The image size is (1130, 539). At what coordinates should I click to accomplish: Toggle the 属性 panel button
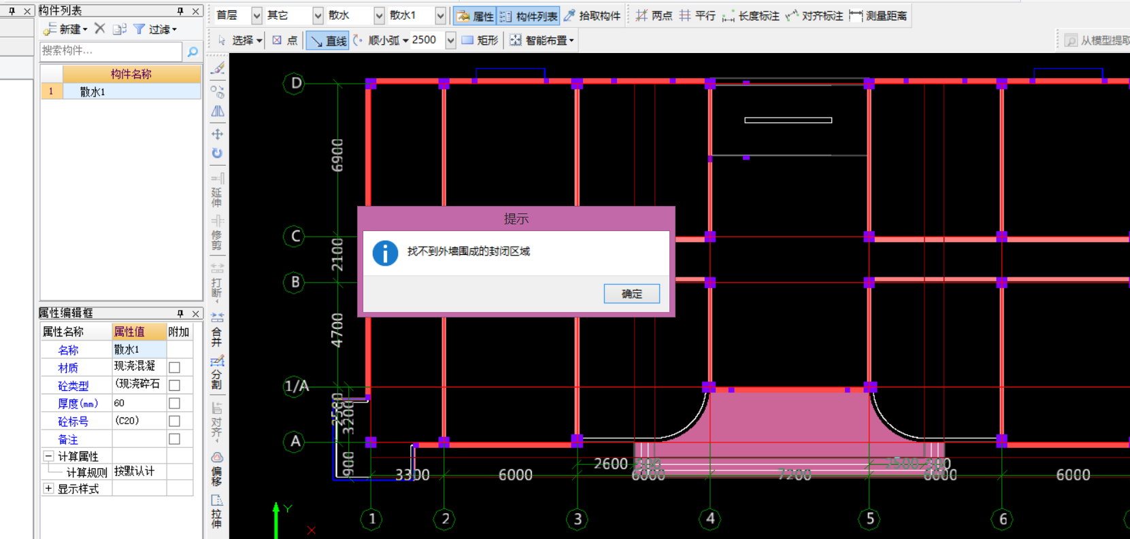tap(475, 16)
